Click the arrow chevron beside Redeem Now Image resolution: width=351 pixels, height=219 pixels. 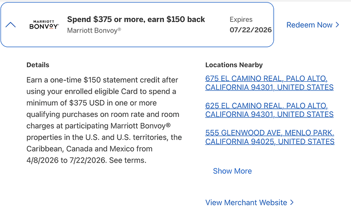[x=337, y=25]
